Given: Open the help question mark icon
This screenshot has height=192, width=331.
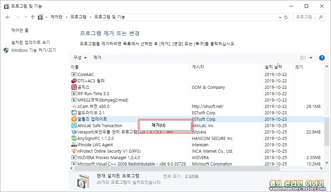Looking at the screenshot, I should point(322,58).
